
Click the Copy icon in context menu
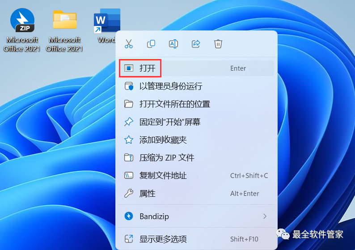tap(151, 44)
